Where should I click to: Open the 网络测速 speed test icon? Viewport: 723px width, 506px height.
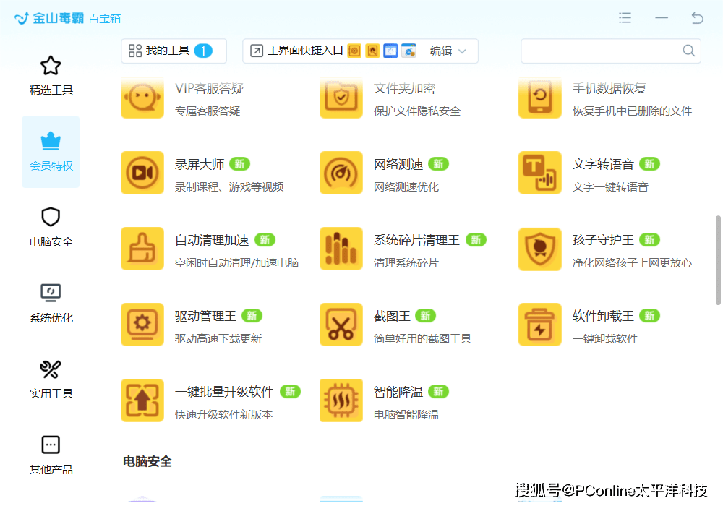click(x=341, y=173)
